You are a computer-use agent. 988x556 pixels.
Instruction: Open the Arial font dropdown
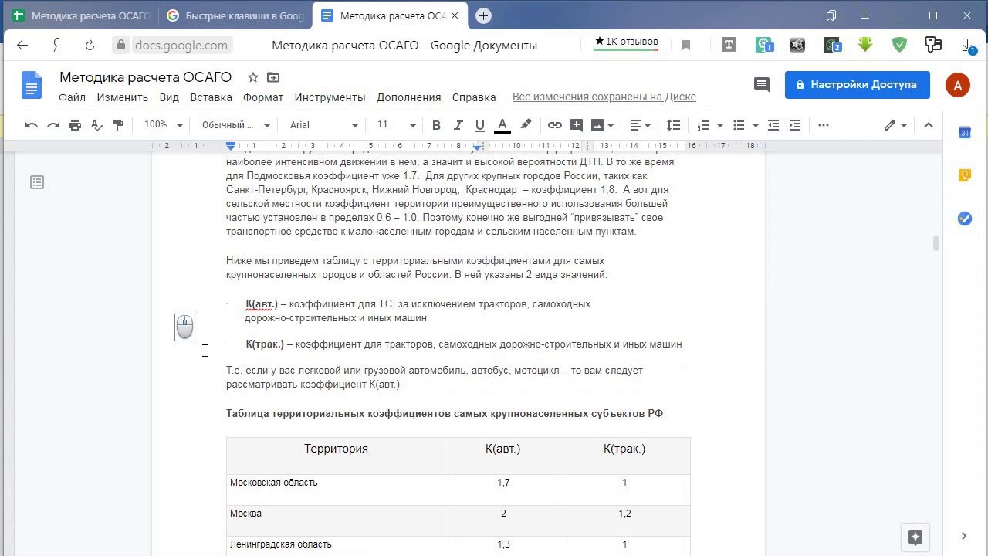[x=323, y=125]
